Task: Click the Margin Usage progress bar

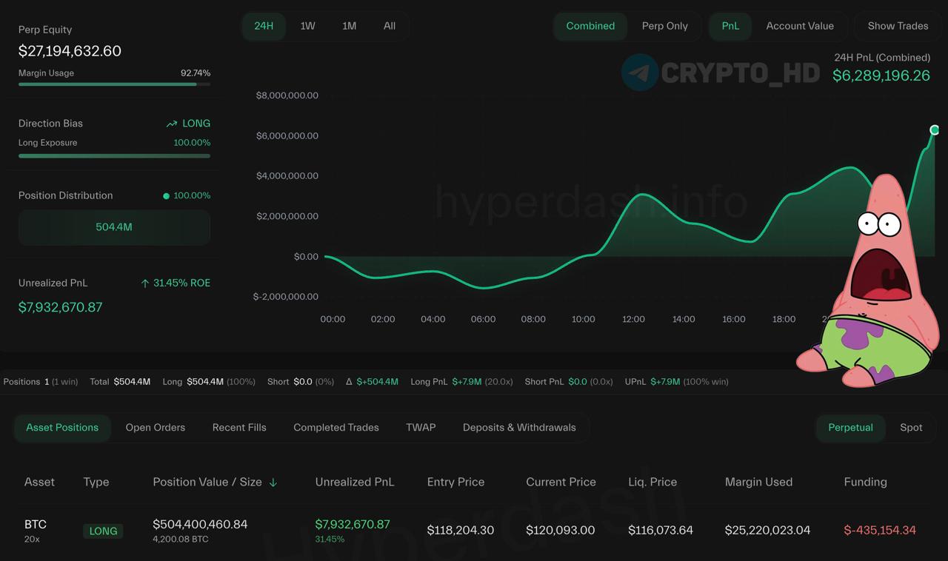Action: coord(114,84)
